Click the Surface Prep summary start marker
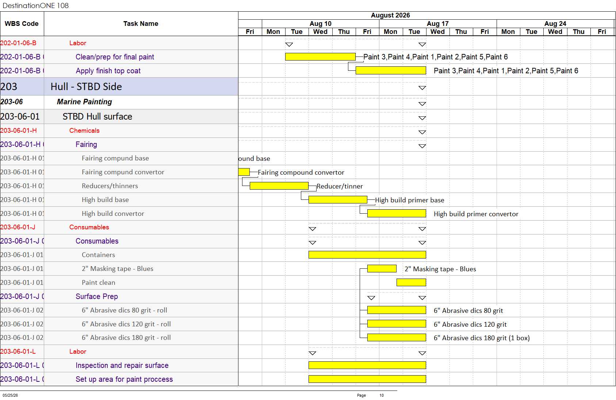 point(371,298)
